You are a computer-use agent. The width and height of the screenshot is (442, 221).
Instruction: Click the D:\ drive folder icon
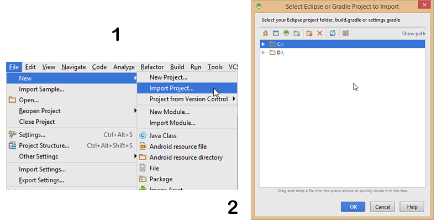click(272, 52)
